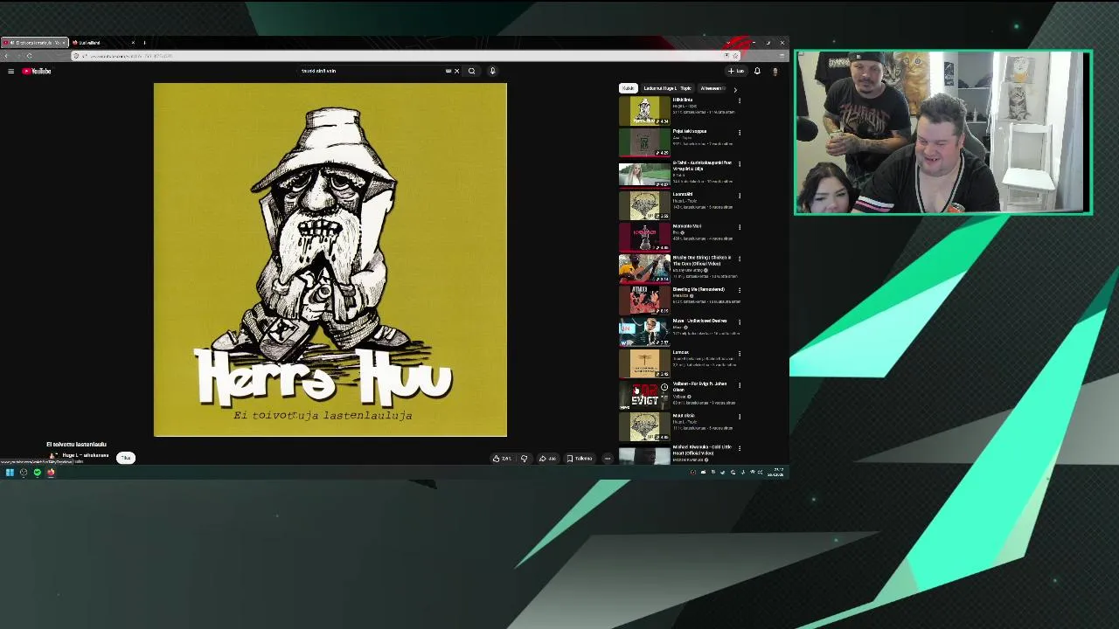
Task: Add Volbeat video to Watch later (clock icon)
Action: click(x=664, y=387)
